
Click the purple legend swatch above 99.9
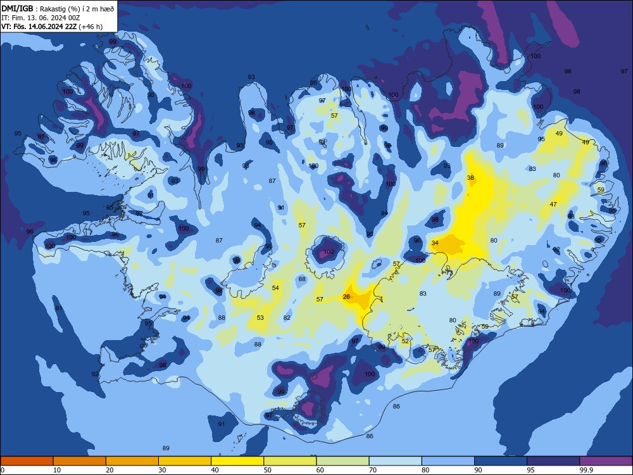(x=606, y=461)
